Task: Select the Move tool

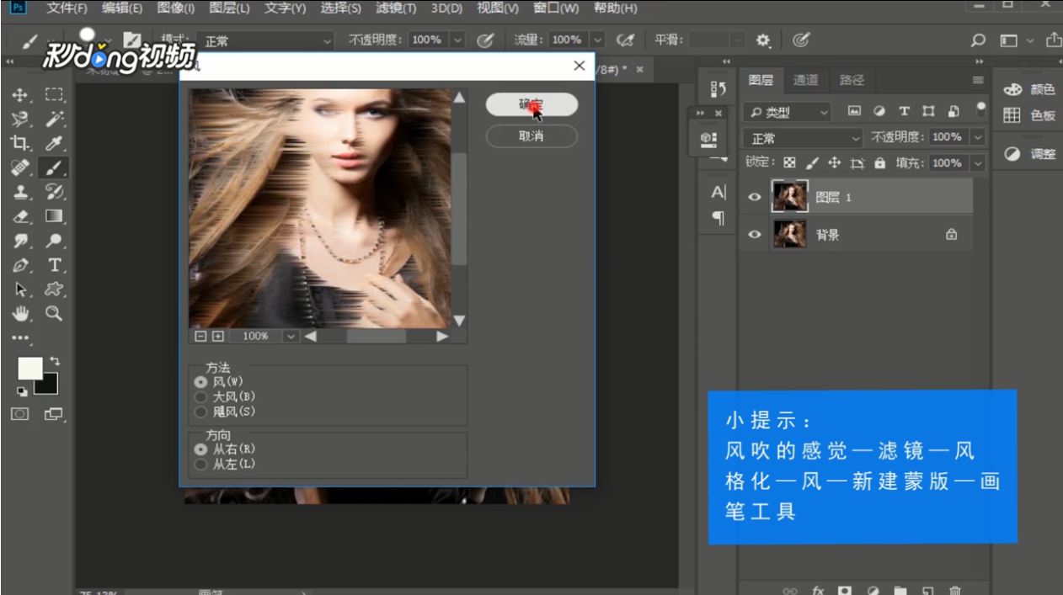Action: tap(20, 95)
